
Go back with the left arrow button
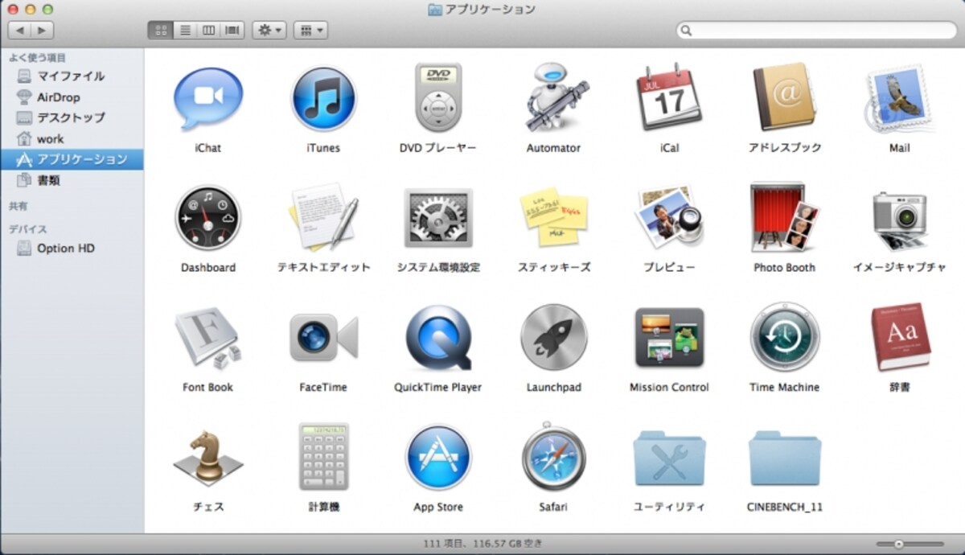tap(19, 30)
